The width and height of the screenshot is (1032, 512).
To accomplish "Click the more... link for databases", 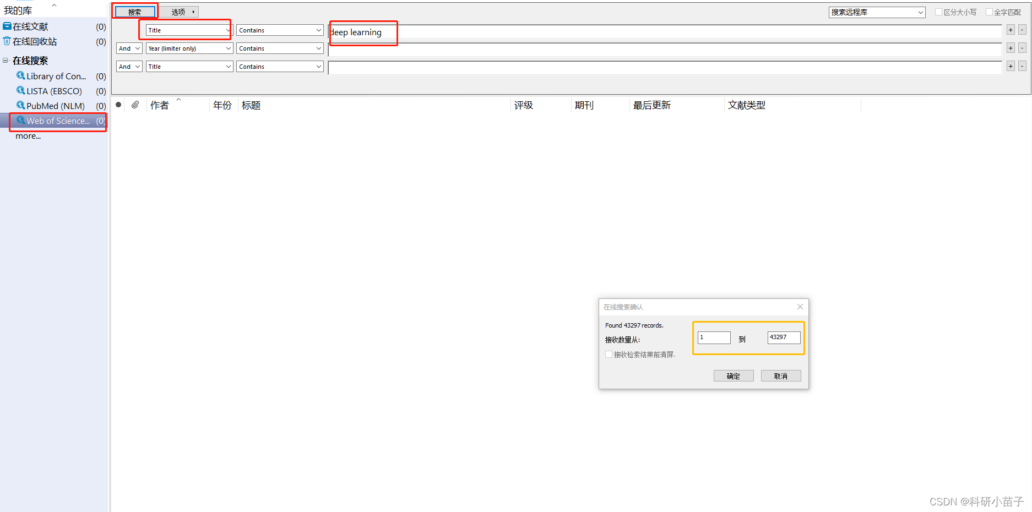I will (x=28, y=136).
